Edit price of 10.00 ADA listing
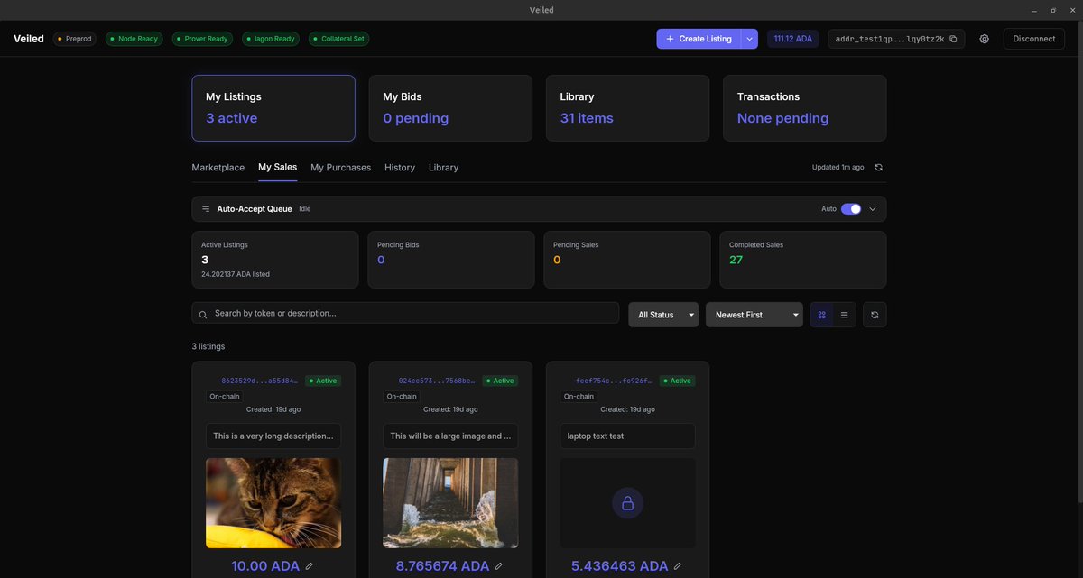 click(x=310, y=566)
